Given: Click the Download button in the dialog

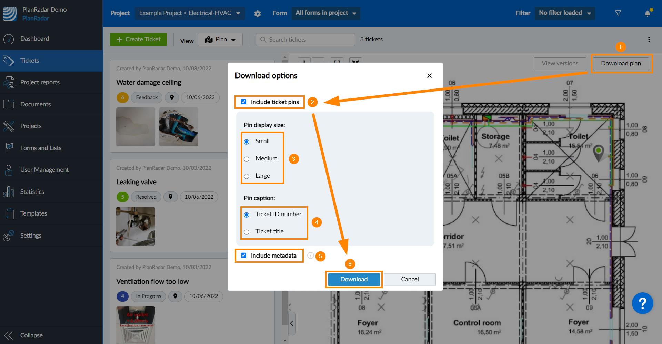Looking at the screenshot, I should pyautogui.click(x=353, y=279).
